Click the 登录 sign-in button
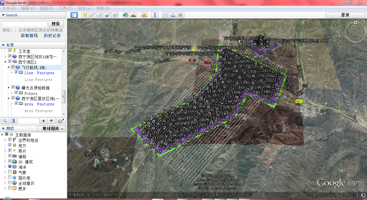This screenshot has height=200, width=367. tap(345, 15)
